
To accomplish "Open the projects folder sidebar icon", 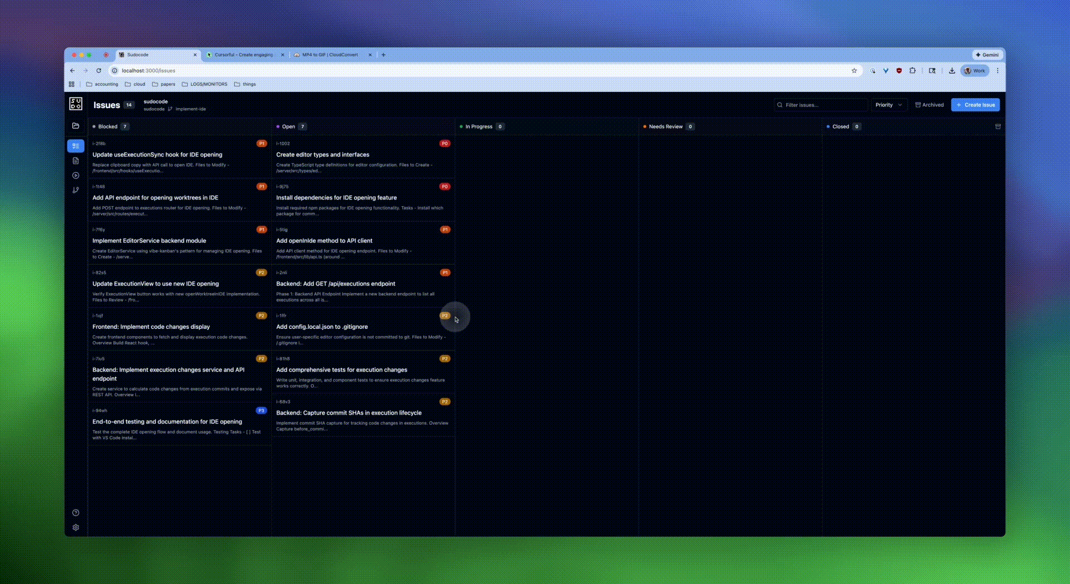I will click(76, 126).
